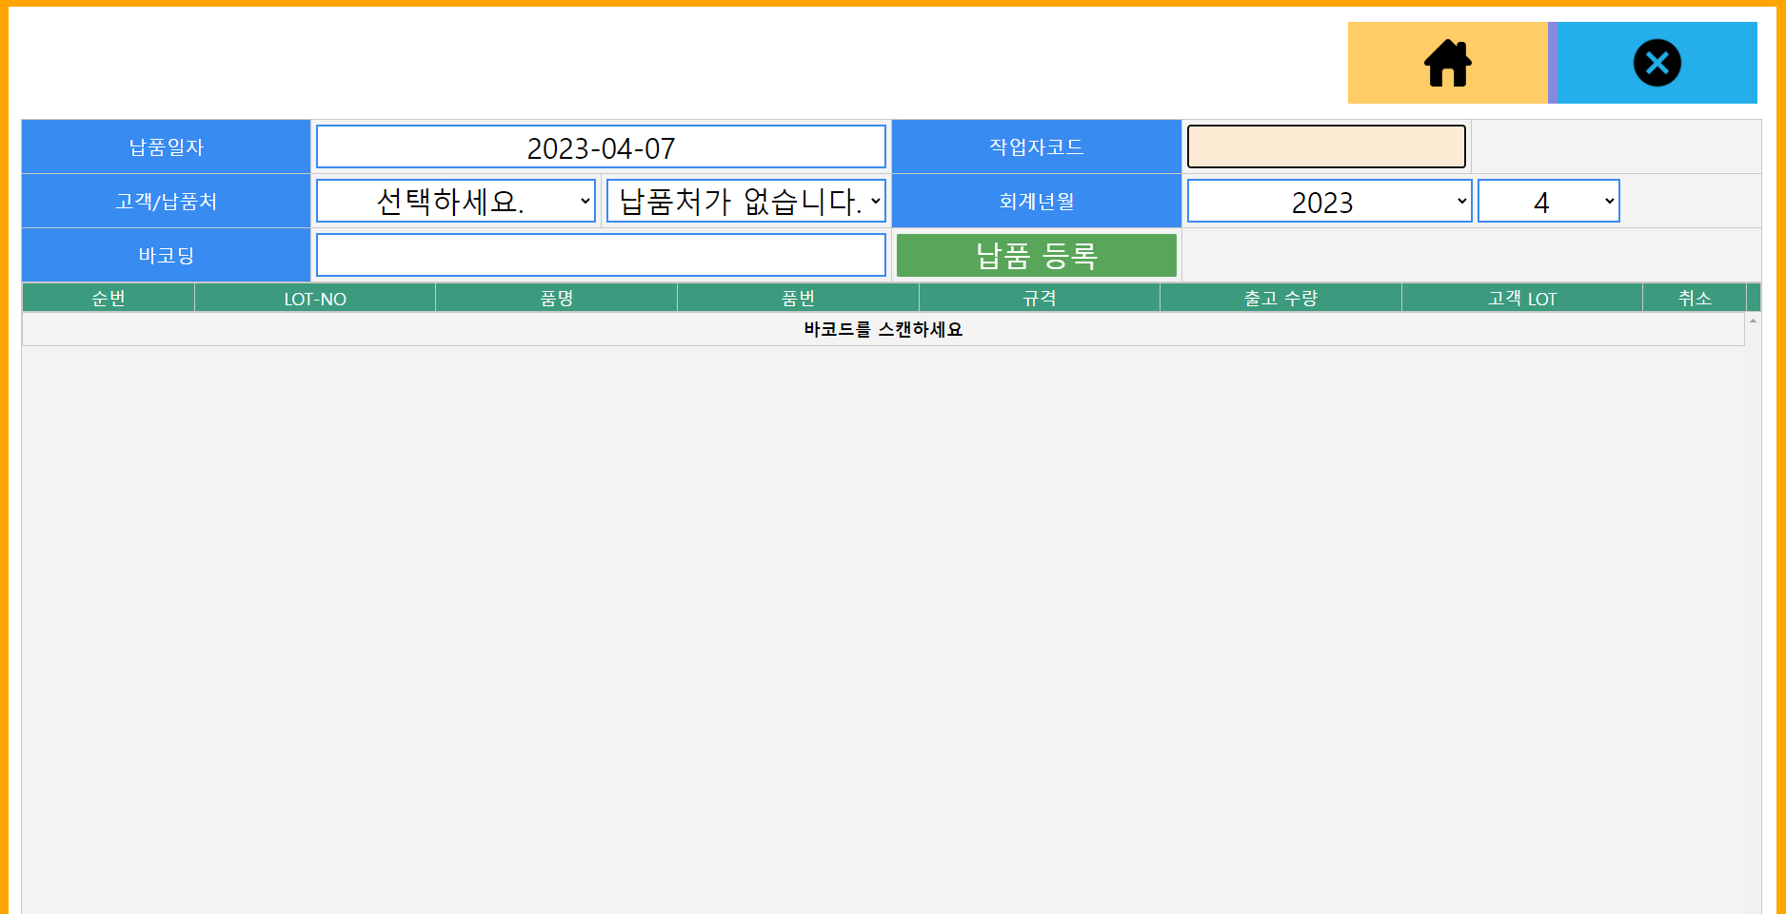Click the 취소 column header

tap(1695, 298)
